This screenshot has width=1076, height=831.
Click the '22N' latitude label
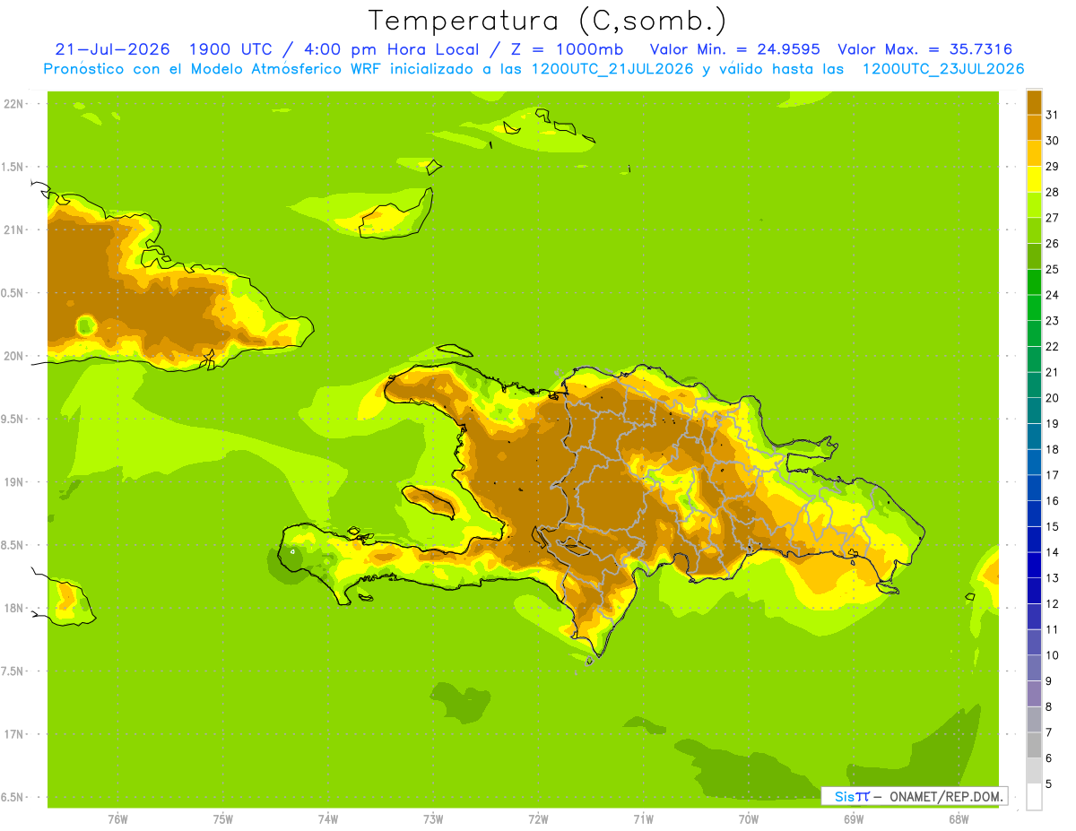(x=13, y=104)
